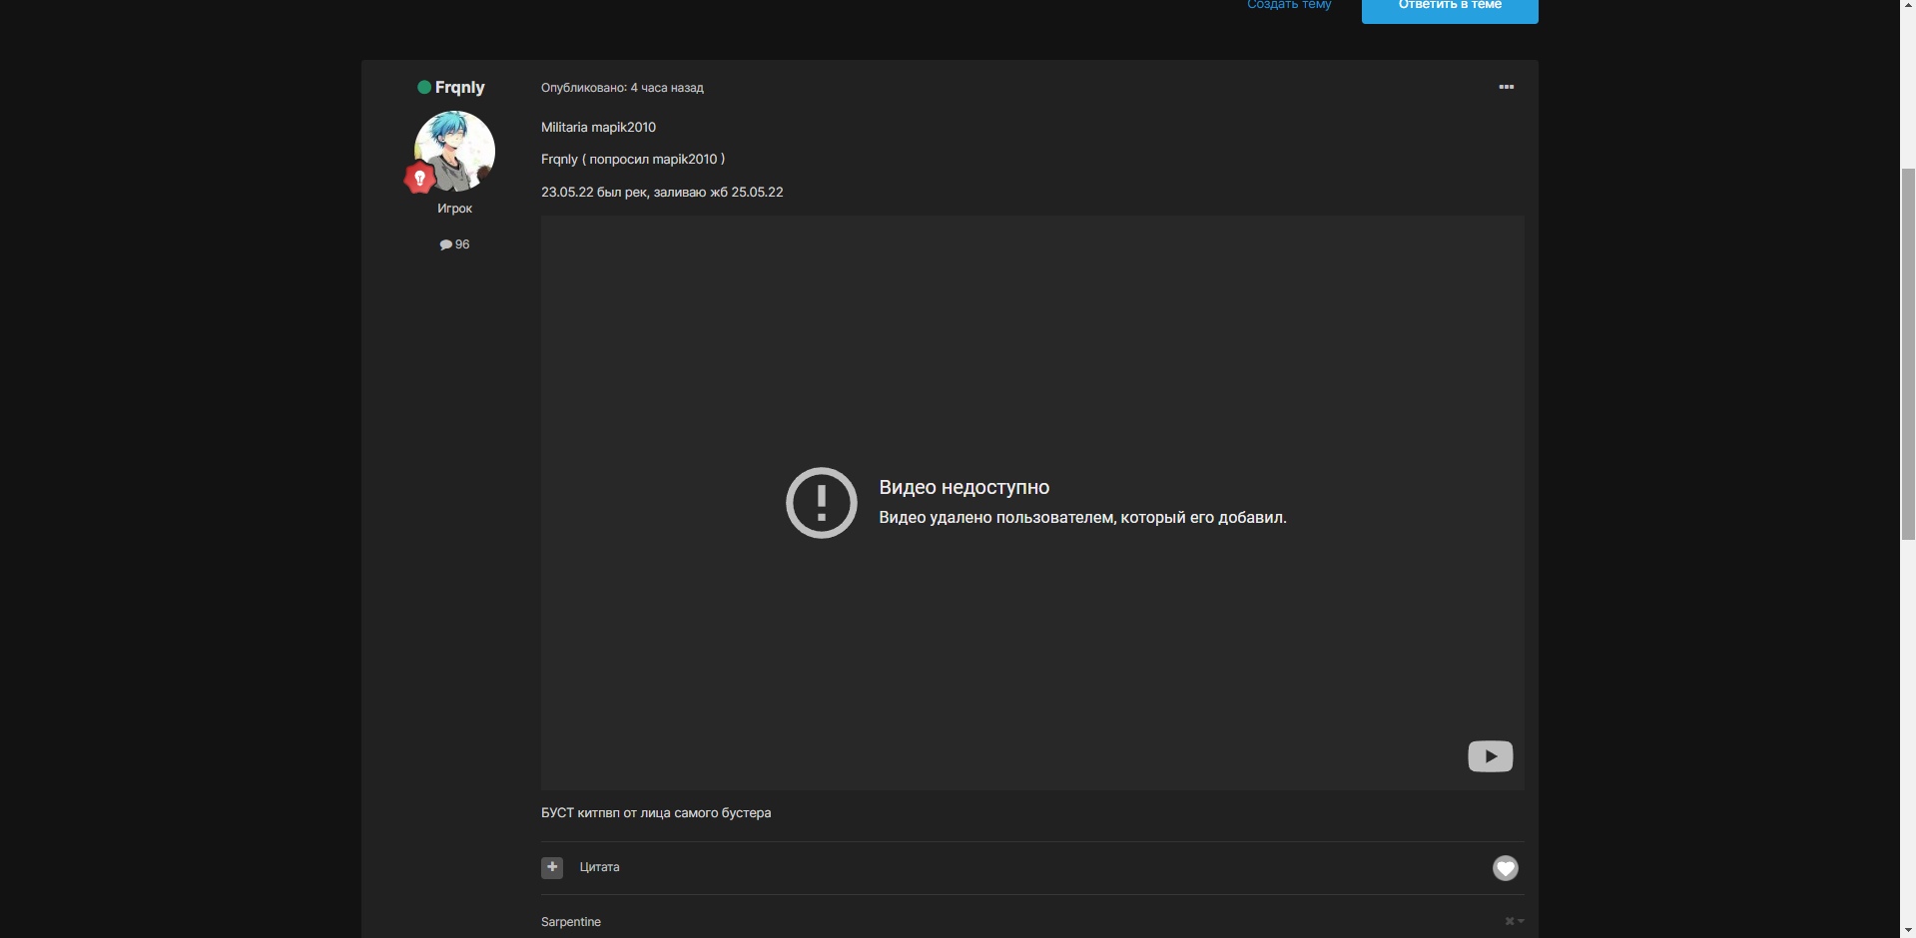Click the red rank badge on the avatar
Viewport: 1916px width, 938px height.
[419, 179]
